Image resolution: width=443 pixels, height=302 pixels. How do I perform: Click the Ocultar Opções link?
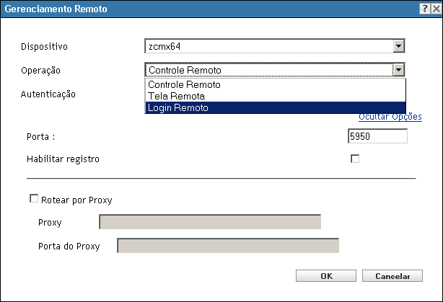(x=390, y=117)
